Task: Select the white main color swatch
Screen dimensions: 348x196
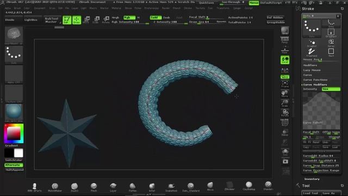Action: pyautogui.click(x=18, y=153)
